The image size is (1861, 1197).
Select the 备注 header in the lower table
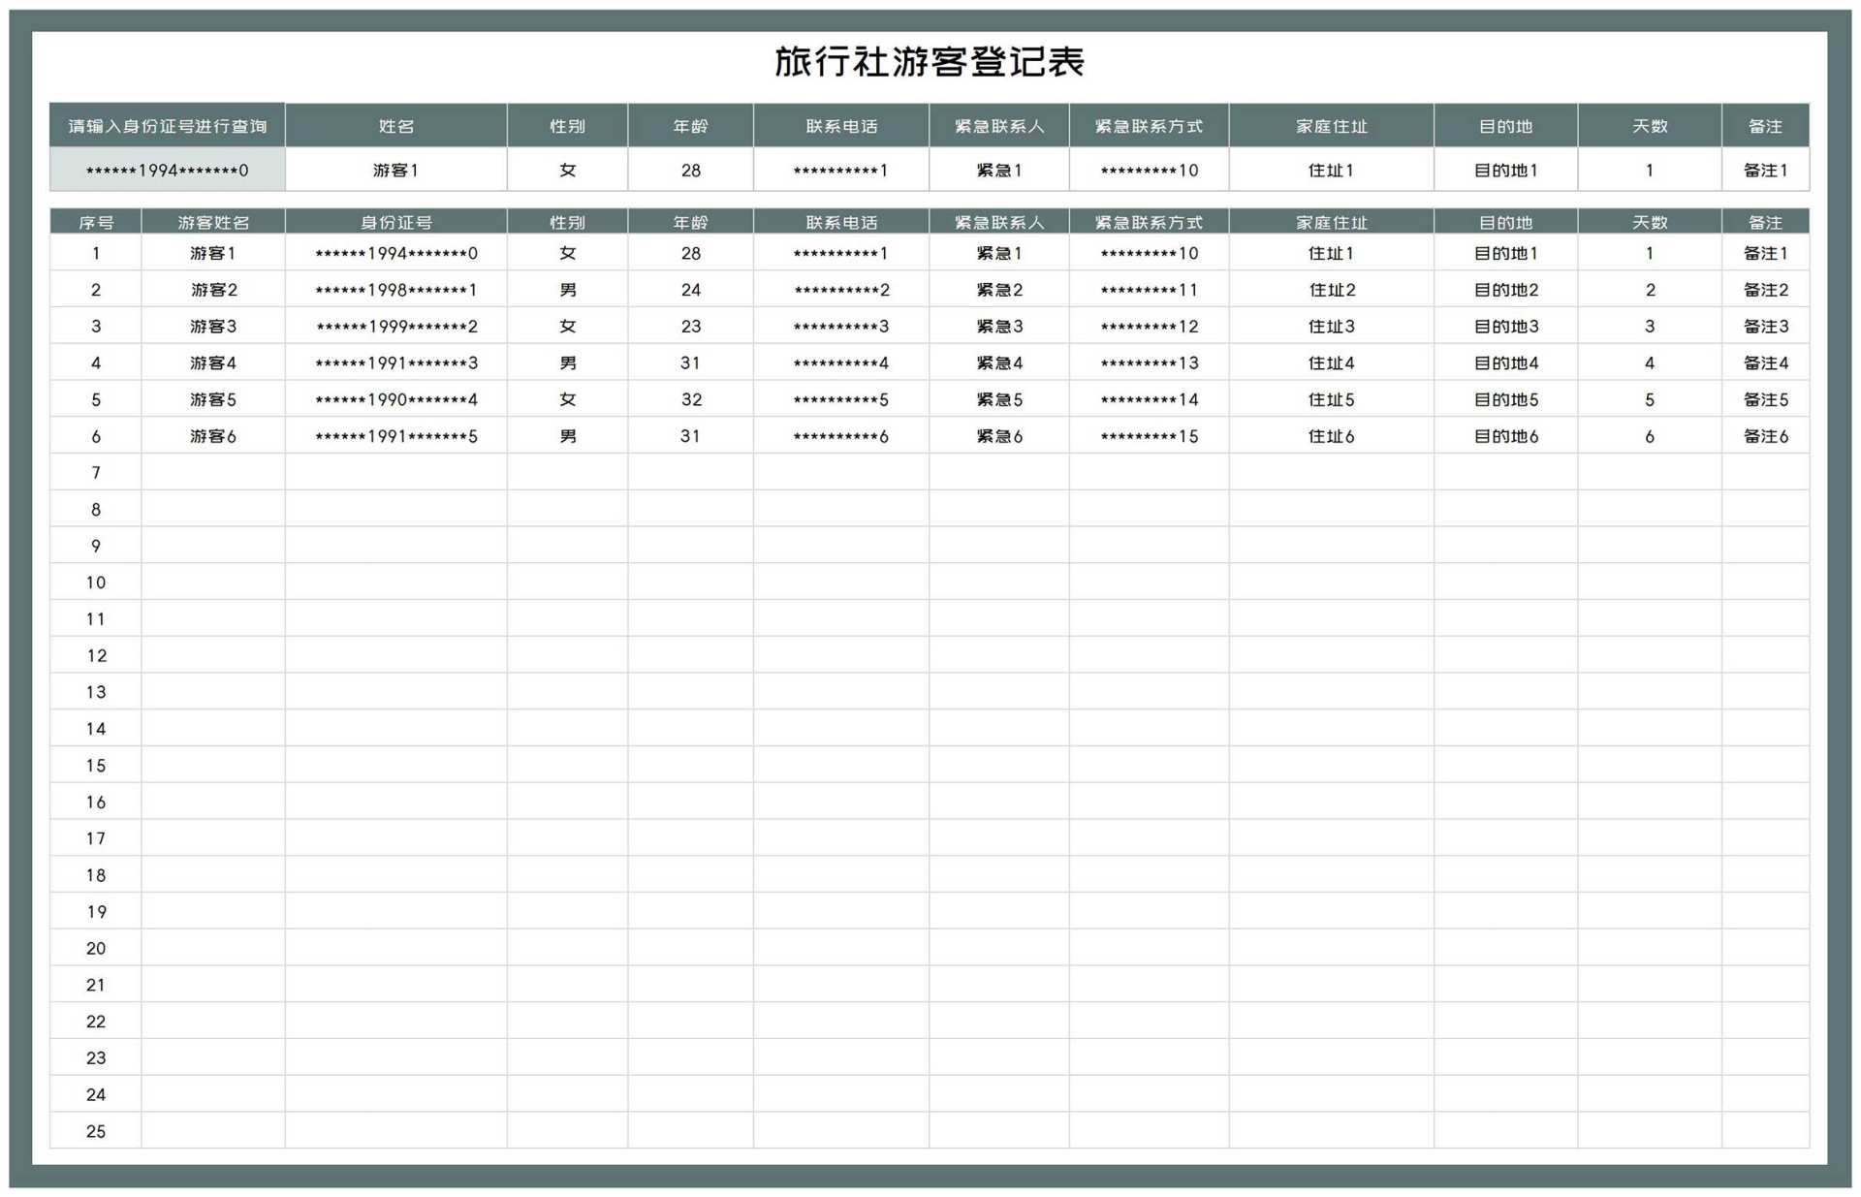(1764, 221)
